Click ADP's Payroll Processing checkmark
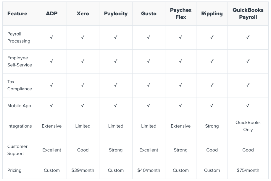Image resolution: width=271 pixels, height=181 pixels. click(52, 37)
